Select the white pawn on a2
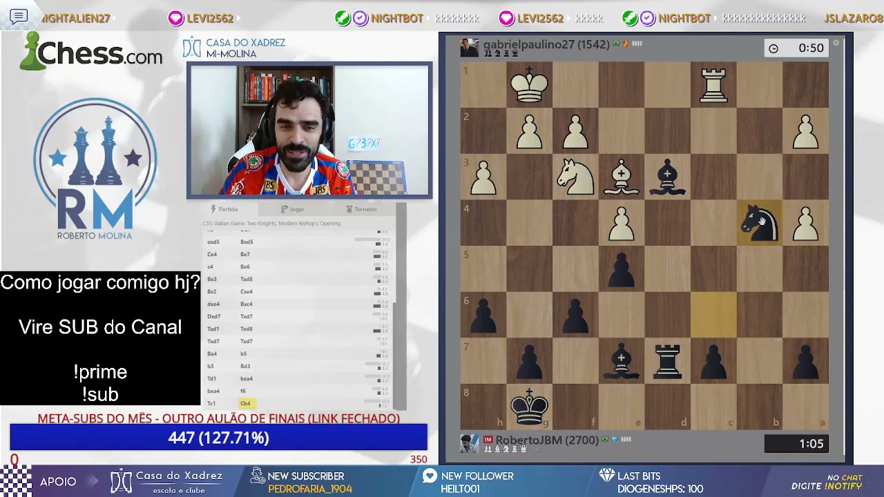 805,131
